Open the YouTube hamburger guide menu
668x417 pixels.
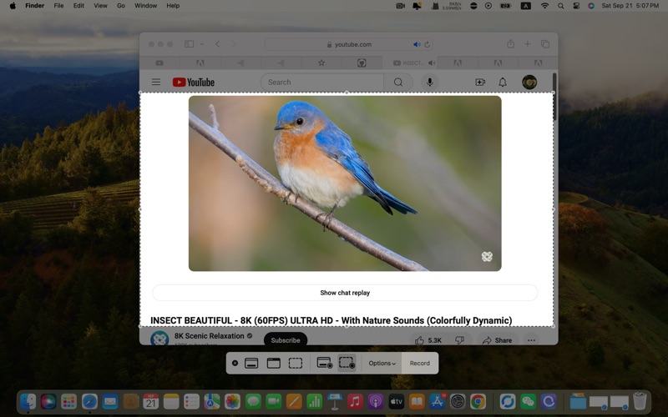[156, 82]
